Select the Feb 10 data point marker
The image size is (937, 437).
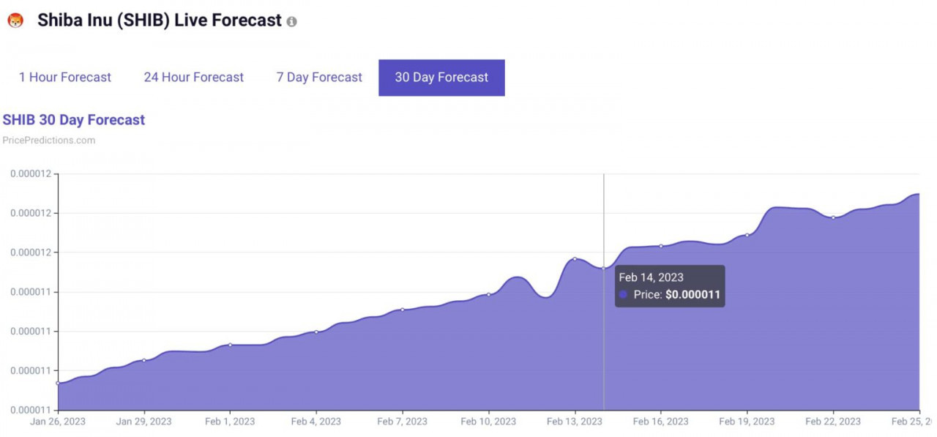[x=488, y=294]
